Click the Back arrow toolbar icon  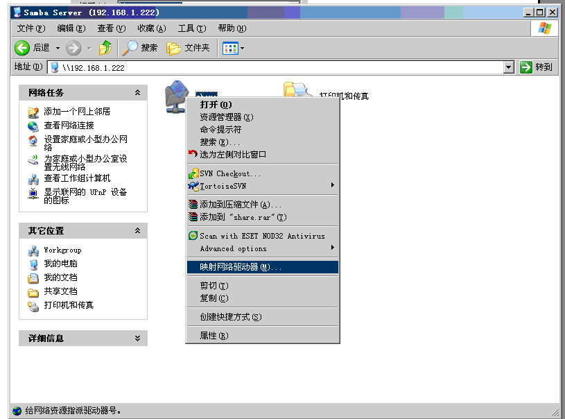(x=22, y=48)
